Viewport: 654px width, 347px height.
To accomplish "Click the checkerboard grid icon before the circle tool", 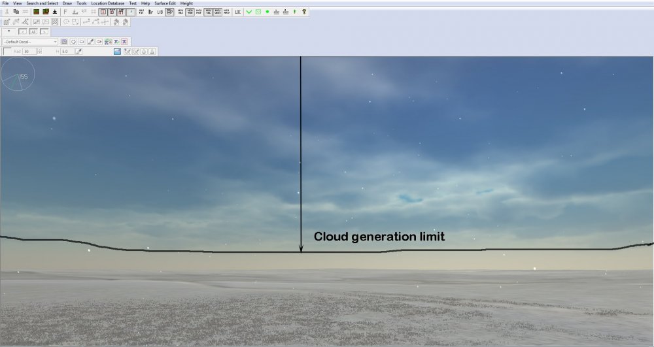I will (55, 22).
